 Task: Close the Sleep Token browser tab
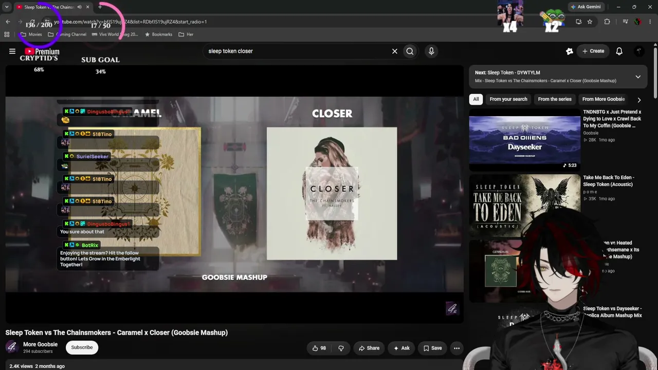point(87,7)
